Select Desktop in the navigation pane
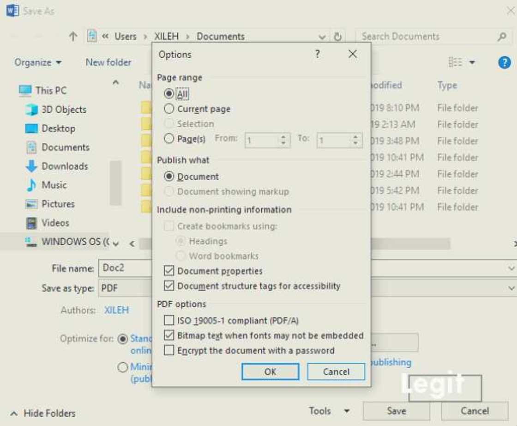Image resolution: width=517 pixels, height=426 pixels. point(58,128)
